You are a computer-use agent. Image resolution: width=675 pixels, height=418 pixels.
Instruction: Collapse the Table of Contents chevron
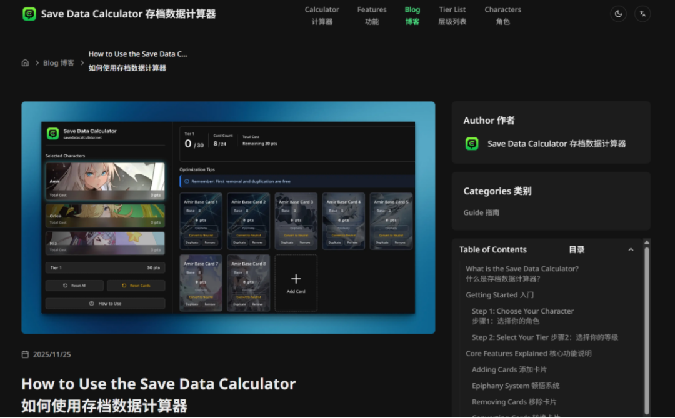[631, 250]
